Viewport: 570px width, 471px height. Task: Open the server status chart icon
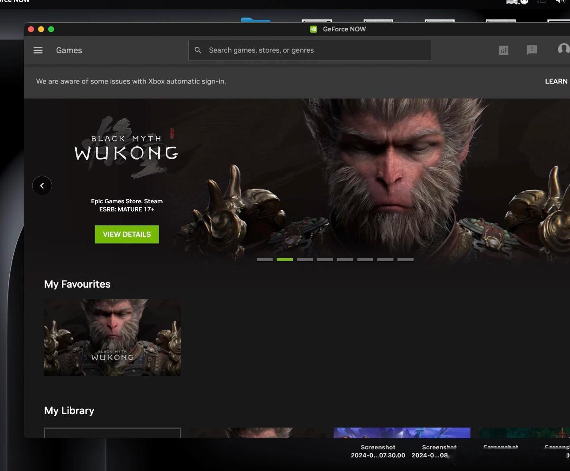tap(504, 50)
